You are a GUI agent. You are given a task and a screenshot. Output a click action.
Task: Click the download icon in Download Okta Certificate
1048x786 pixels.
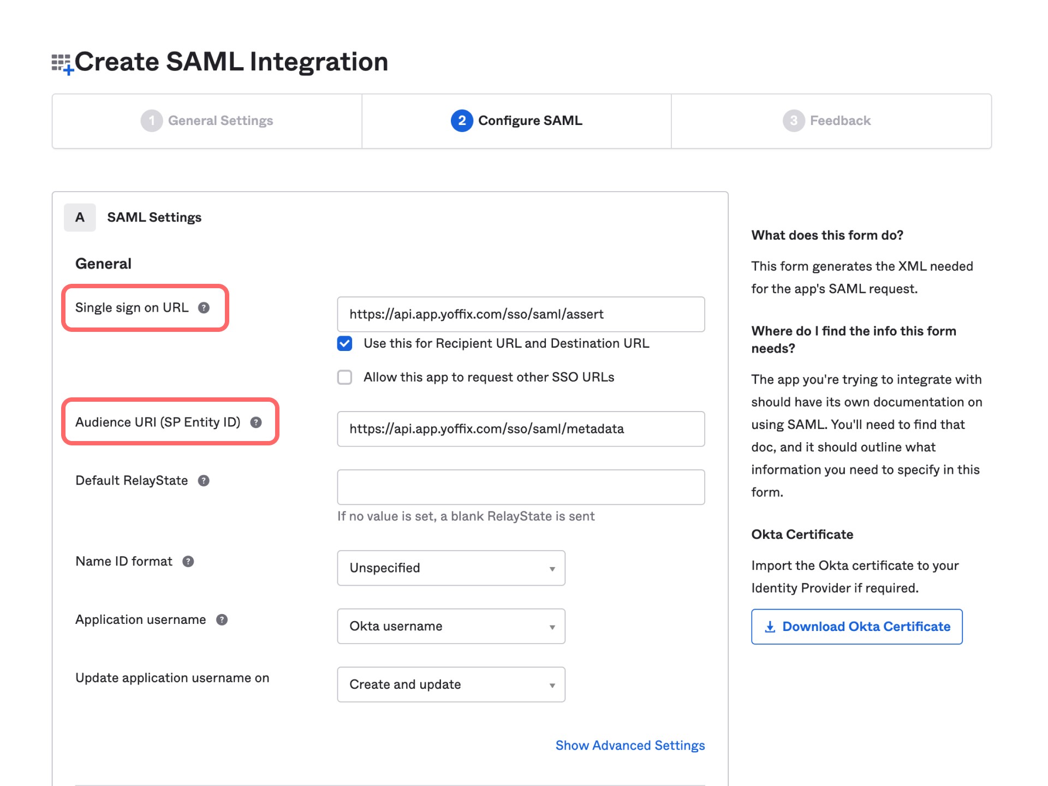[770, 627]
